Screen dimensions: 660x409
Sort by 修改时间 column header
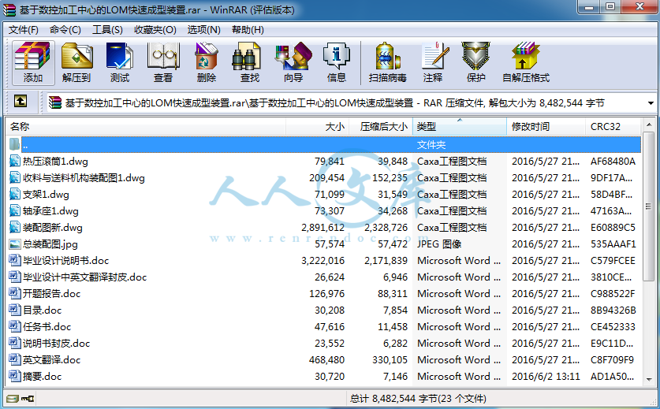546,127
